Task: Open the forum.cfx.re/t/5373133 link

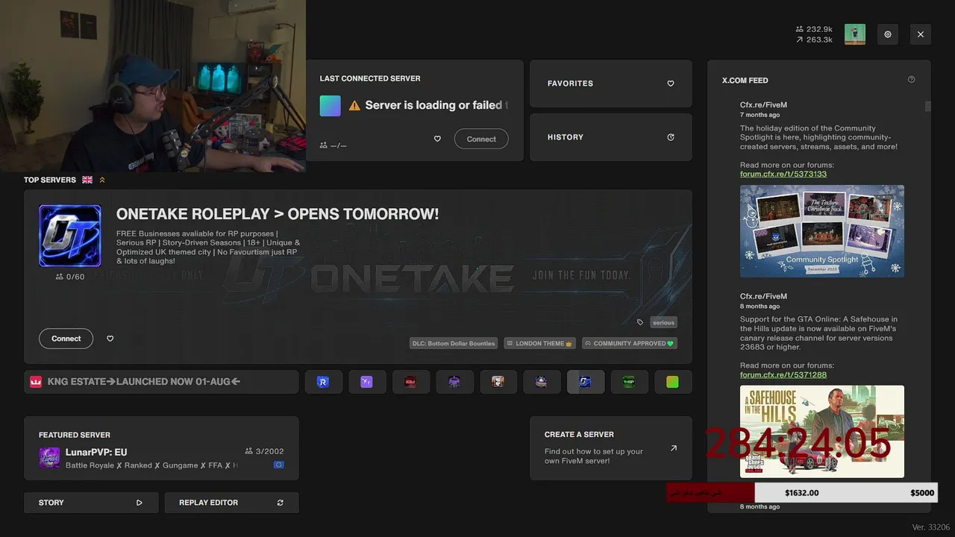Action: pyautogui.click(x=783, y=174)
